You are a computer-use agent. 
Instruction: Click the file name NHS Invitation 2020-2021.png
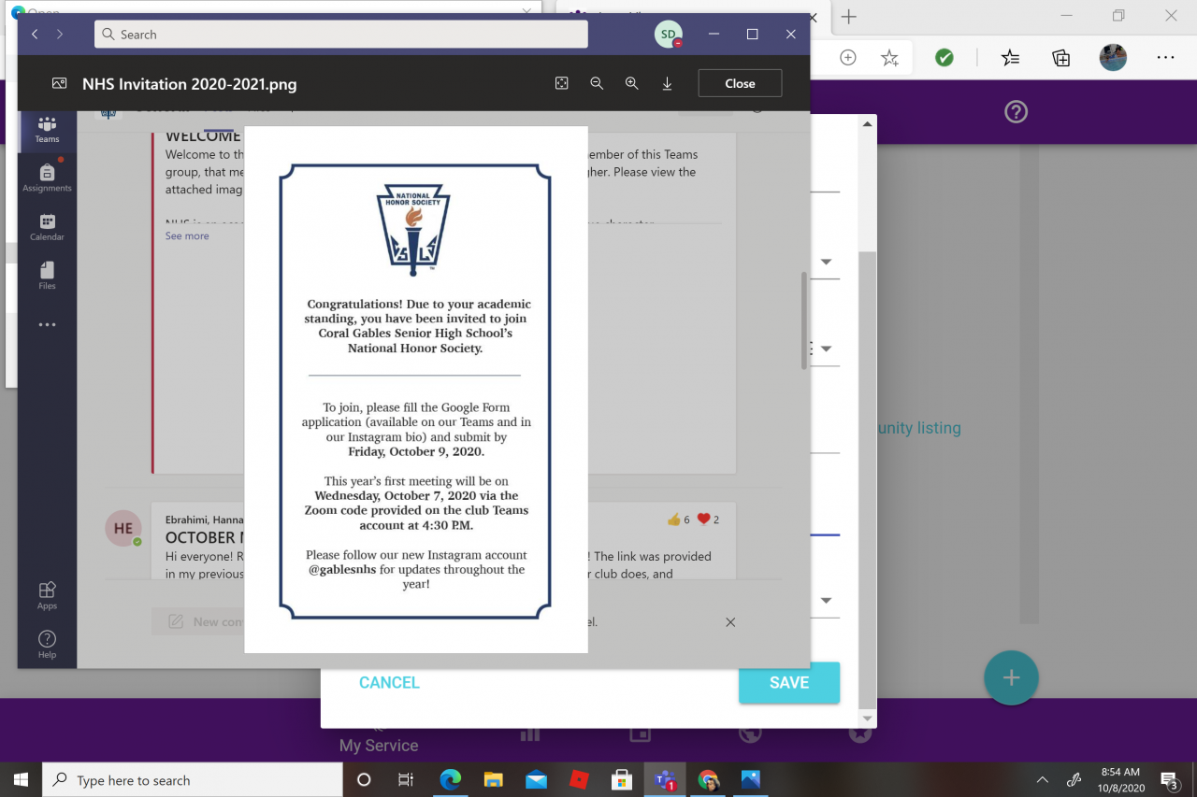point(190,84)
